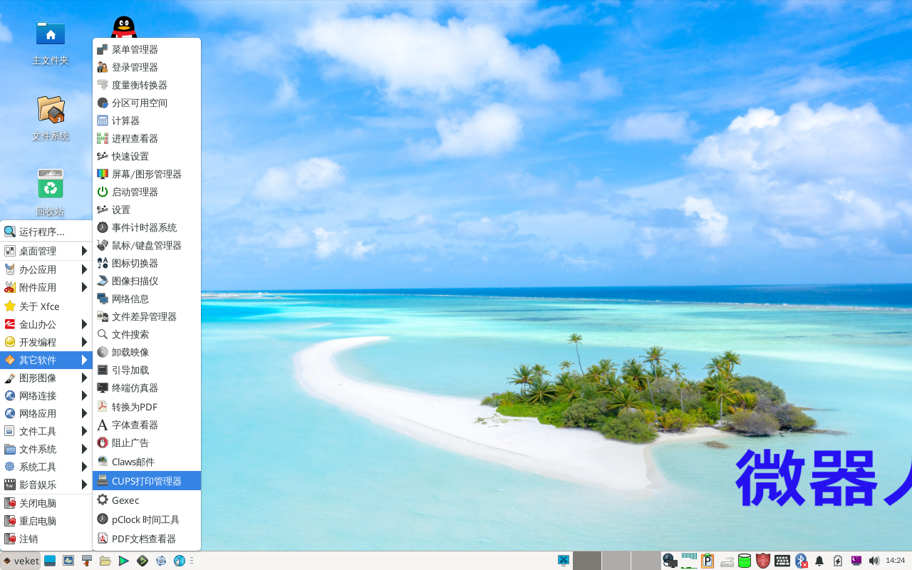
Task: Select 鼠标/键盘管理器 entry
Action: point(147,245)
